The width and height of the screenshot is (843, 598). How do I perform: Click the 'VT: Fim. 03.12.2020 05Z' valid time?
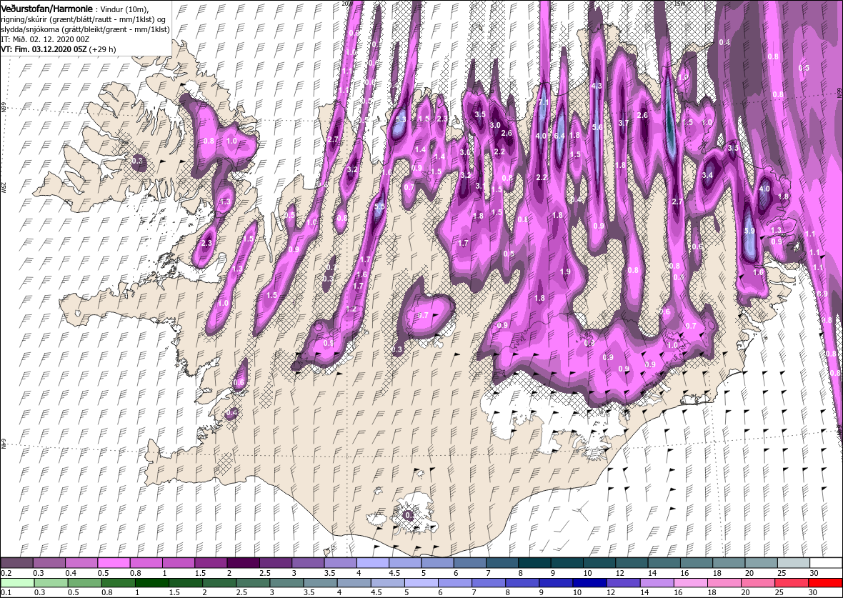coord(44,49)
